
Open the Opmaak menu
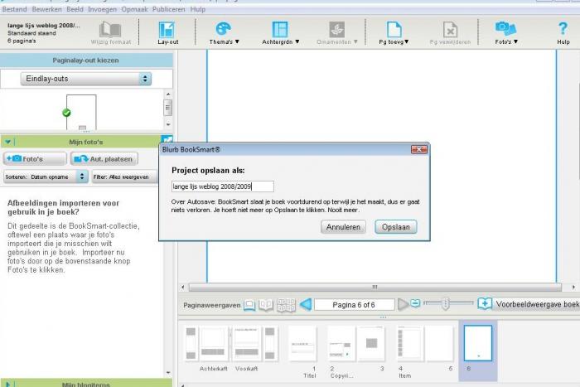[134, 9]
